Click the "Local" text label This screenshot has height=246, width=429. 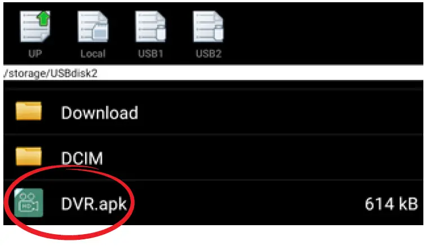[93, 53]
